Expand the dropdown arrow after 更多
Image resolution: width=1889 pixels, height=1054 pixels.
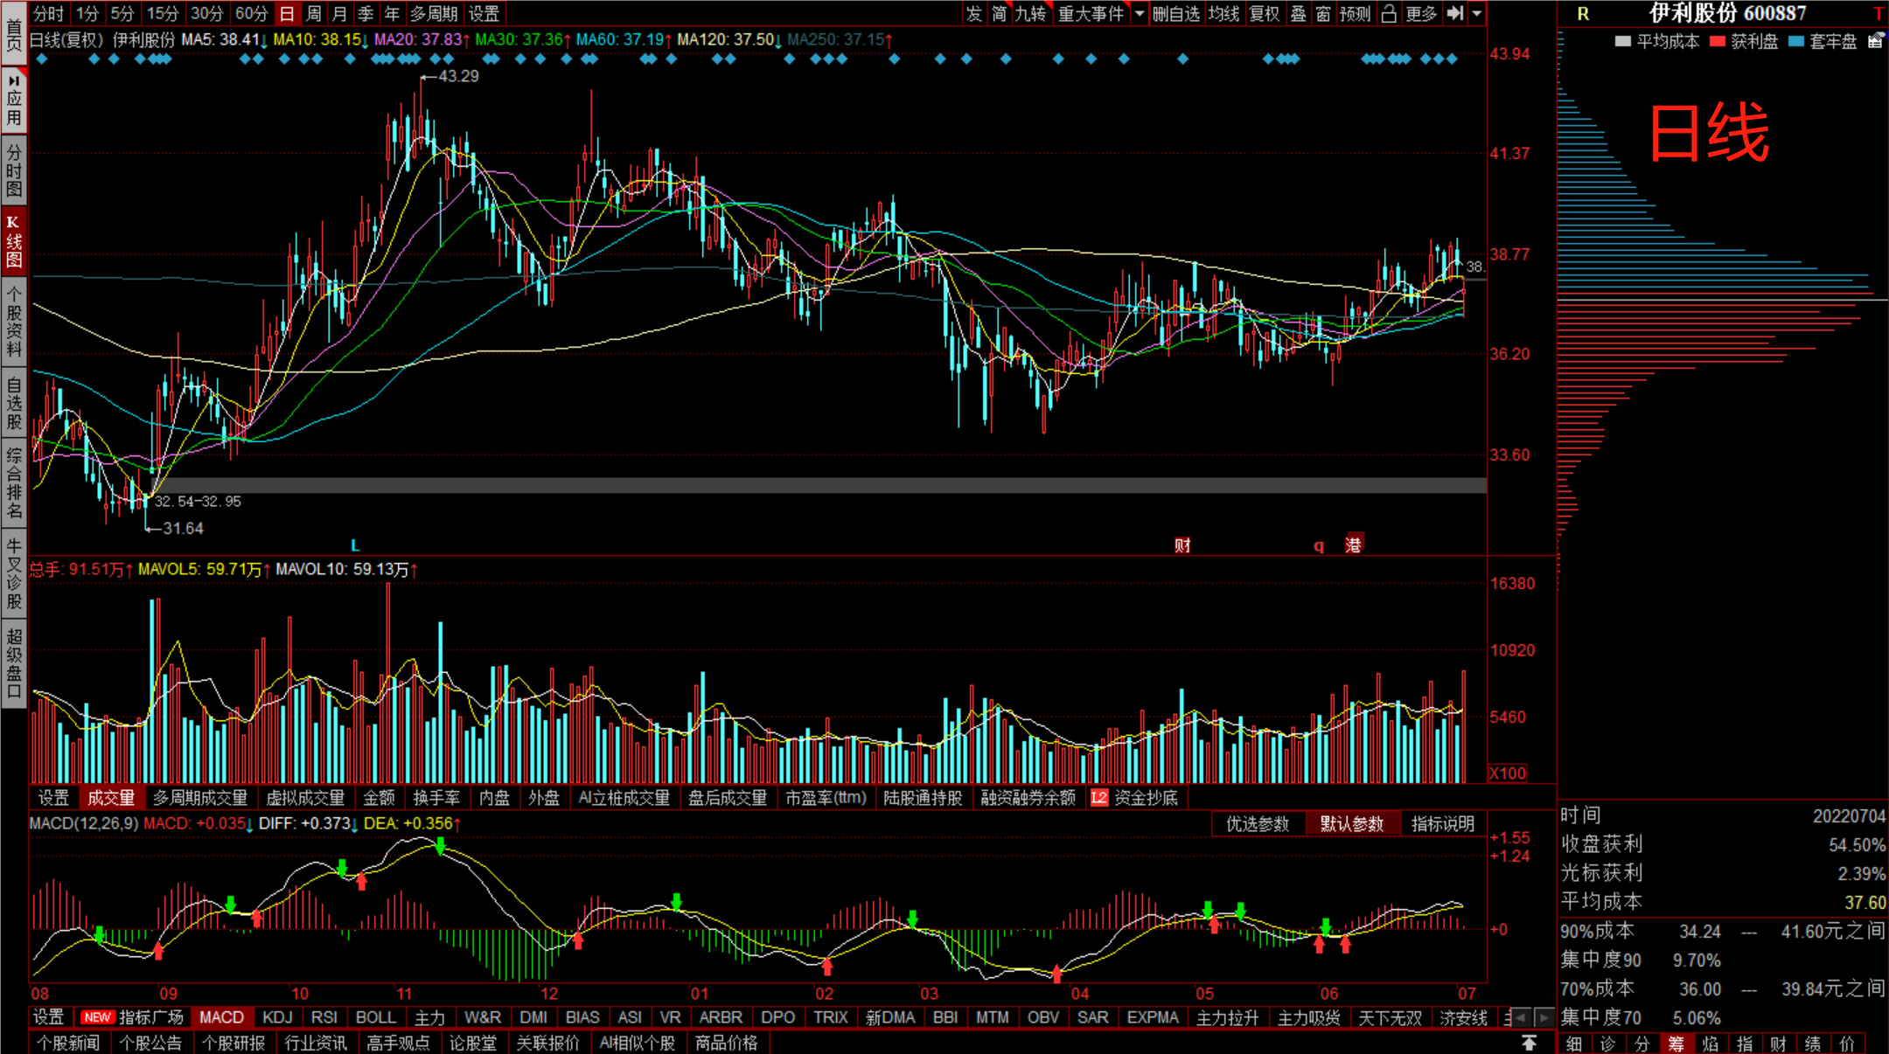(1477, 13)
